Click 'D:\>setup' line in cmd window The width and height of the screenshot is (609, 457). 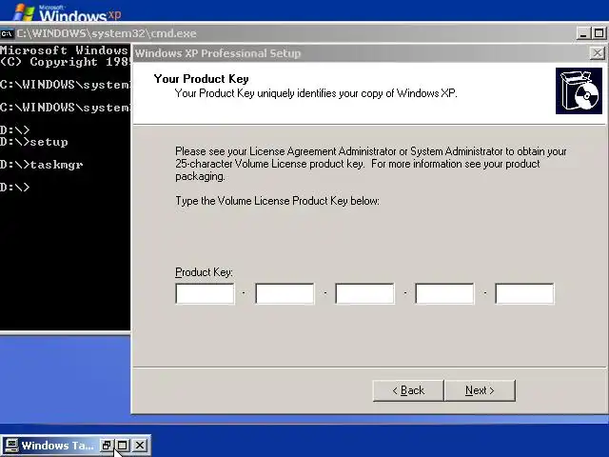(x=34, y=142)
